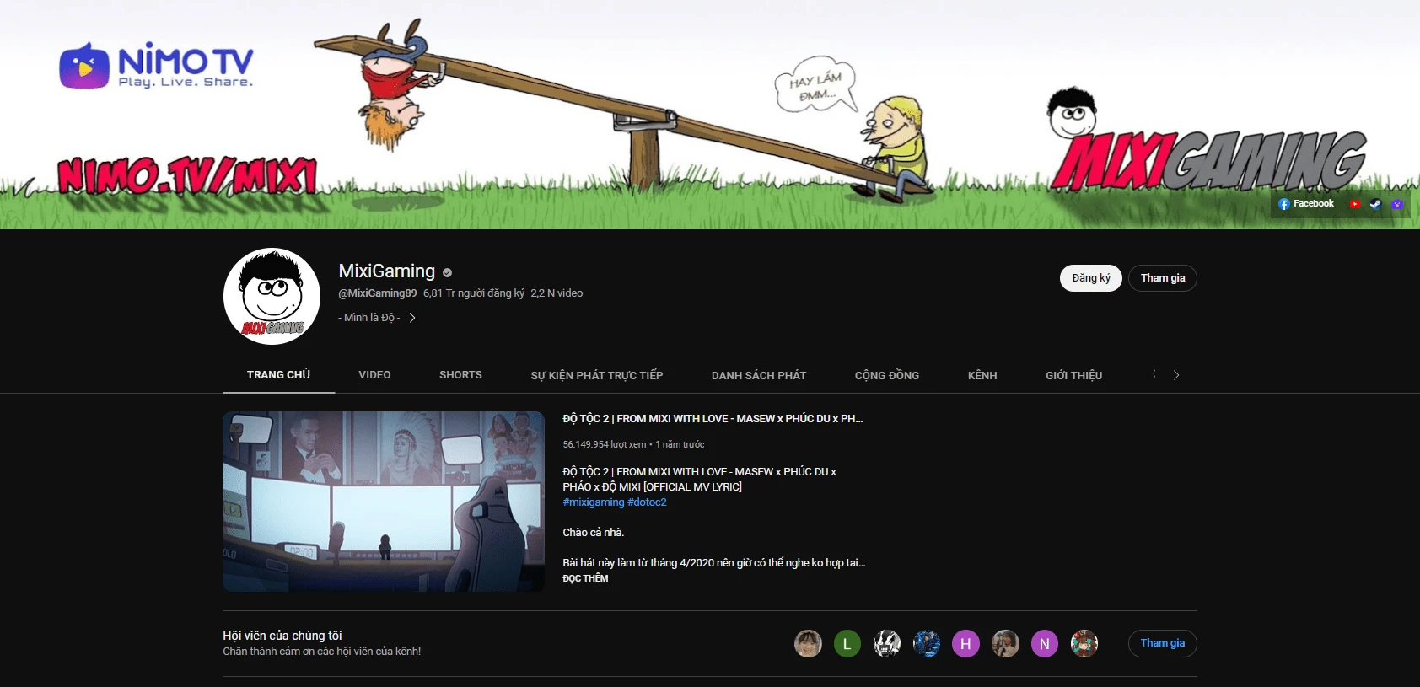Open the red YouTube link icon on banner
Image resolution: width=1420 pixels, height=687 pixels.
pyautogui.click(x=1355, y=204)
